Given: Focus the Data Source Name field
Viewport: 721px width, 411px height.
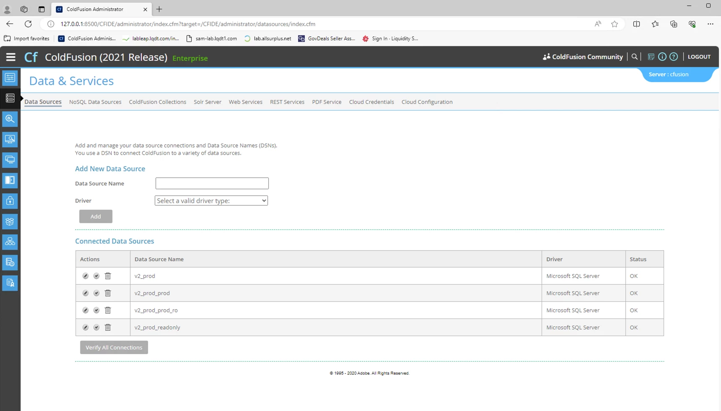Looking at the screenshot, I should point(212,183).
